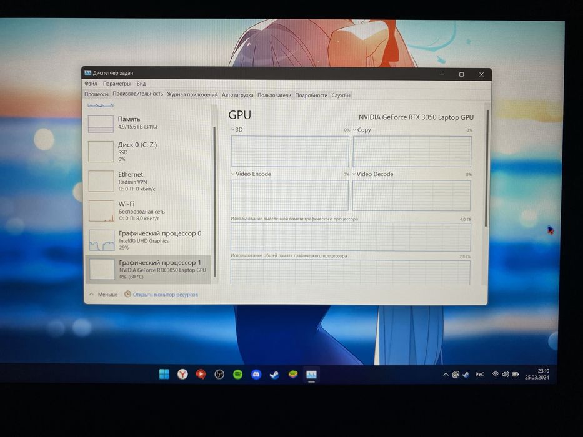The width and height of the screenshot is (583, 437).
Task: Click Открыть монитор ресурсов link
Action: point(166,295)
